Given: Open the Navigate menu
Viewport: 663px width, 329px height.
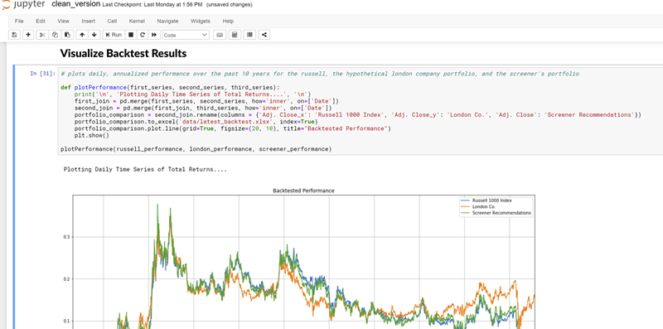Looking at the screenshot, I should coord(167,22).
